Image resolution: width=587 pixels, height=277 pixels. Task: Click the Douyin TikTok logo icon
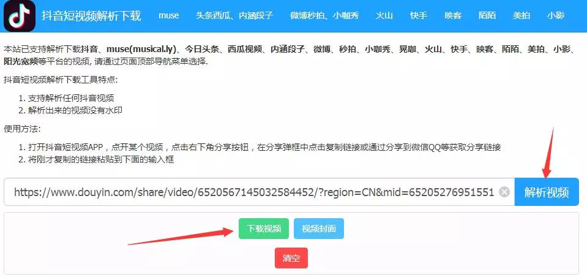click(x=20, y=16)
